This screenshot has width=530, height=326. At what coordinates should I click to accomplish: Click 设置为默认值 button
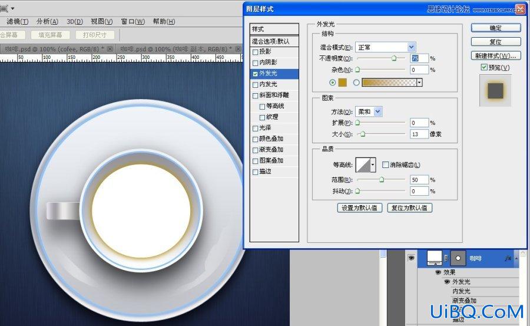[x=359, y=208]
